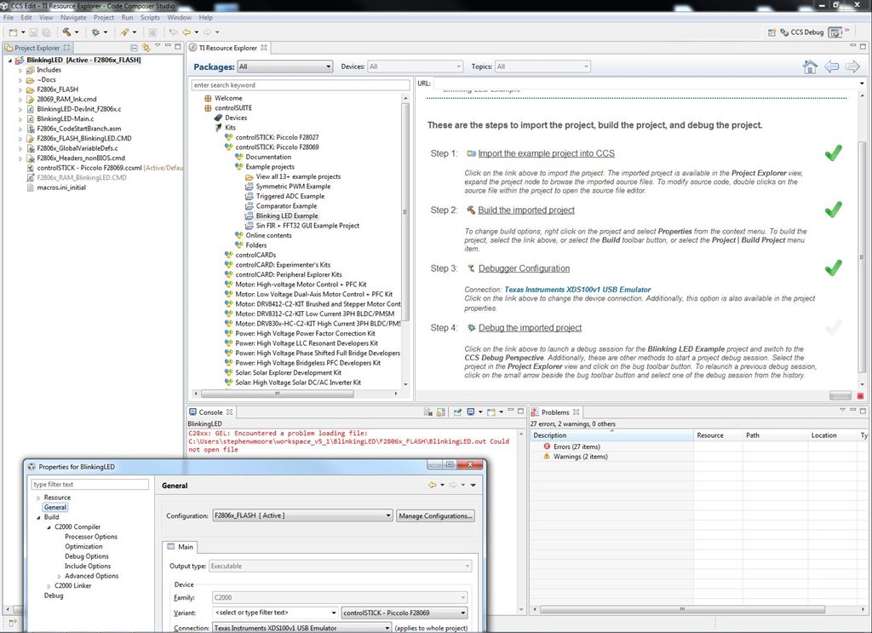
Task: Switch to the Problems tab
Action: [555, 411]
